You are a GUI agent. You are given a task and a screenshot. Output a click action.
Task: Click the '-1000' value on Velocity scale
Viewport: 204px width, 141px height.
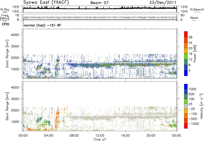click(x=194, y=124)
